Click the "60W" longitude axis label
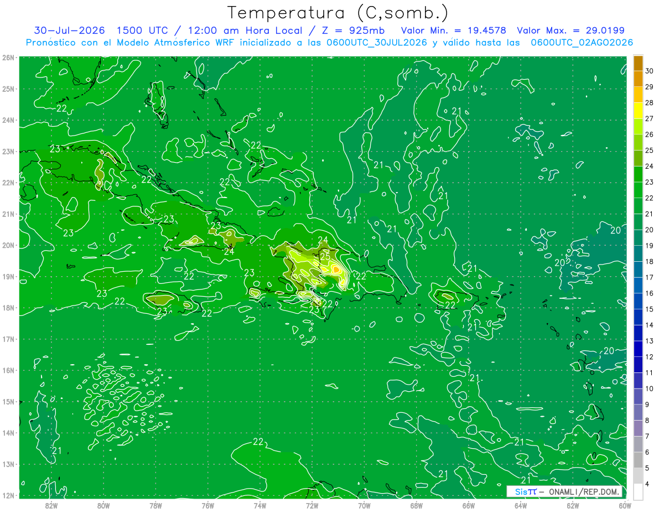The image size is (664, 513). pyautogui.click(x=624, y=505)
